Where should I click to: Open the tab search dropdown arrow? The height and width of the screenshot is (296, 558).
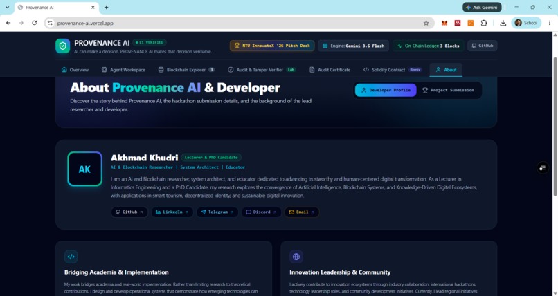[x=7, y=7]
